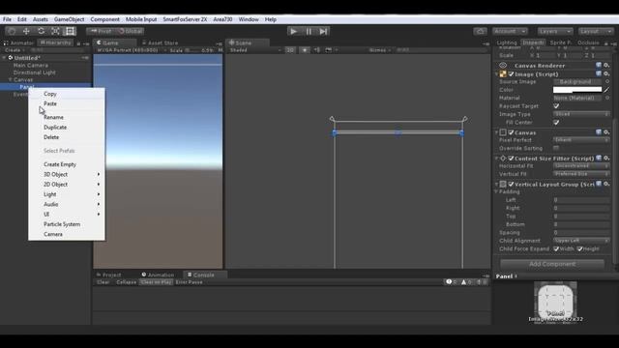The height and width of the screenshot is (348, 619).
Task: Toggle scene audio speaker icon
Action: pyautogui.click(x=317, y=50)
